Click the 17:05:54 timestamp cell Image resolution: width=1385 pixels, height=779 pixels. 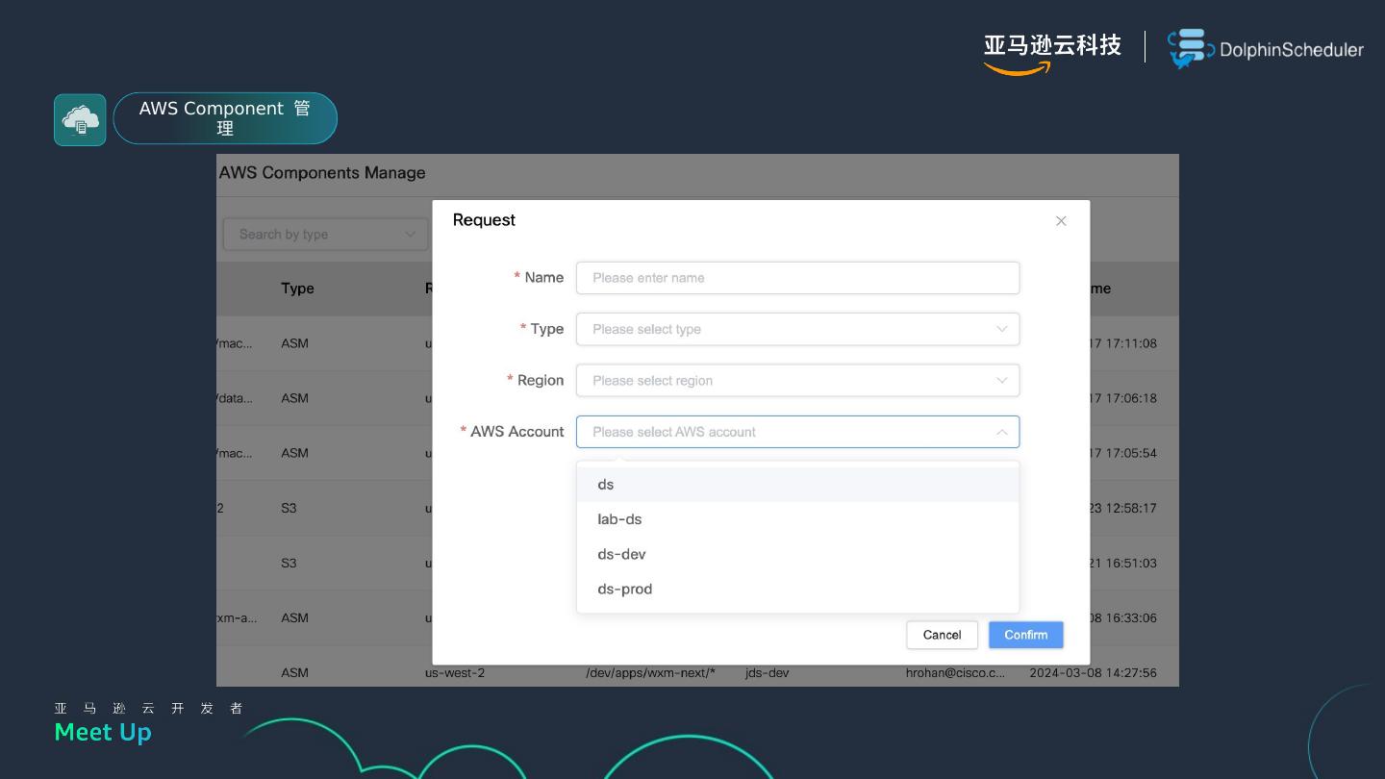(1123, 453)
